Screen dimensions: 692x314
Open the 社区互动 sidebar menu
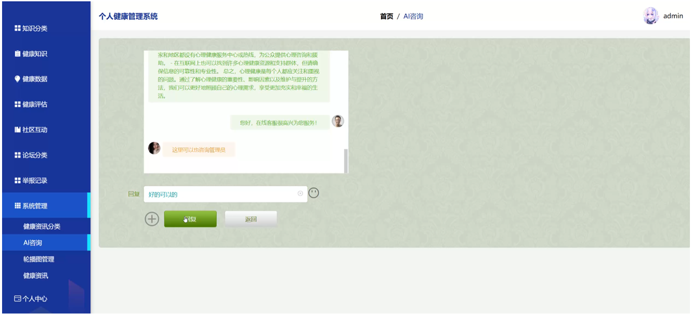46,130
